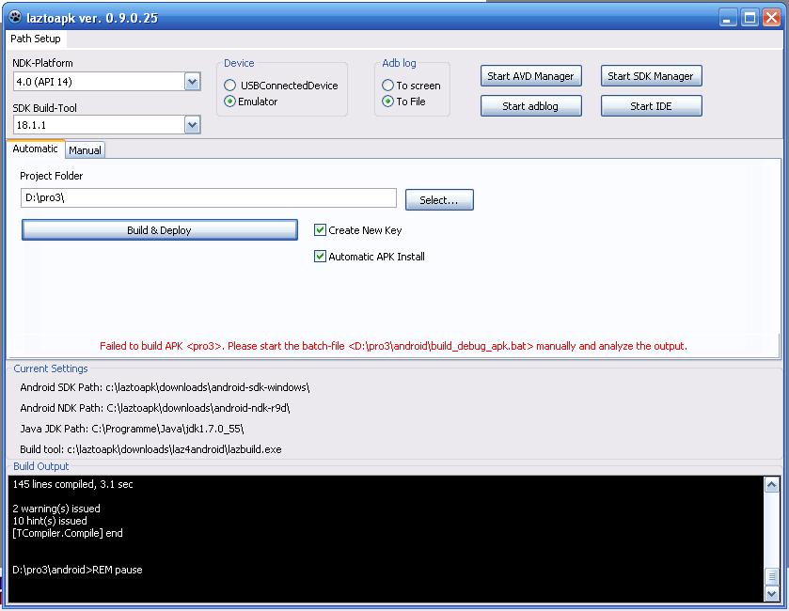Open the Path Setup menu
The image size is (789, 611).
[36, 39]
